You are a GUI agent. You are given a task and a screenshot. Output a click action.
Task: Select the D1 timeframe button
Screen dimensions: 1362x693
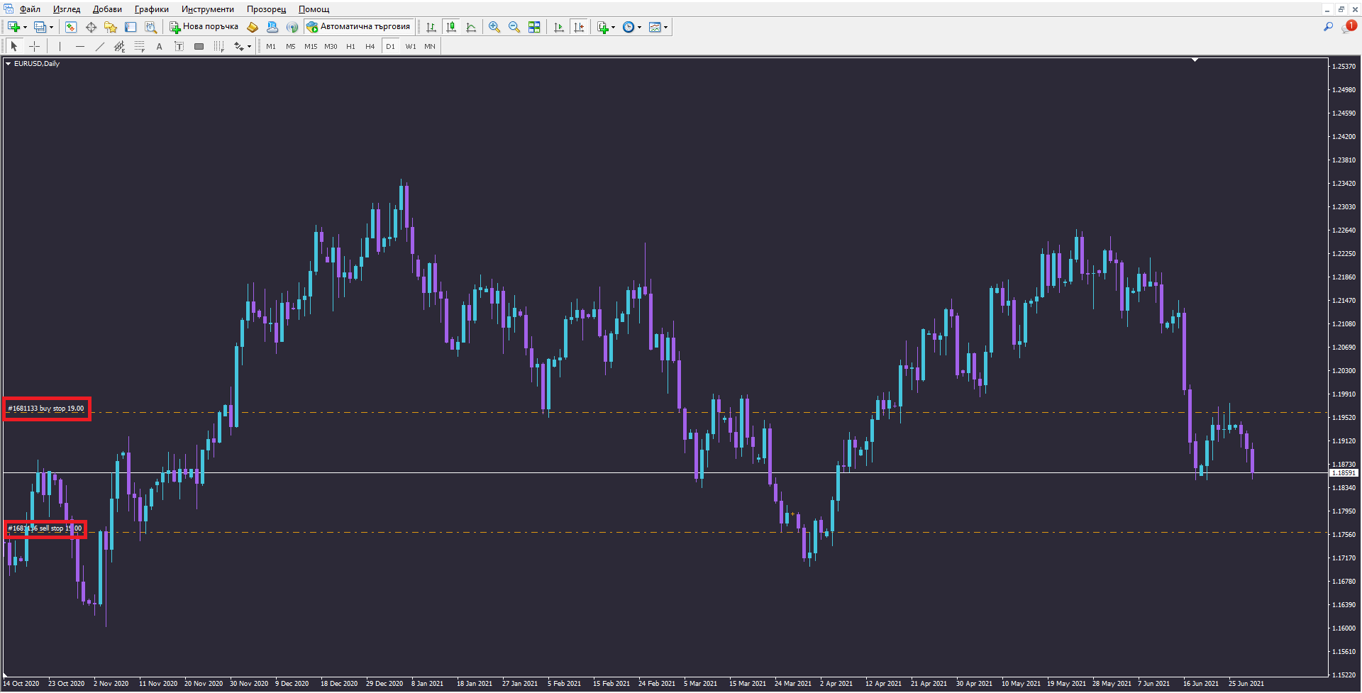click(x=390, y=46)
